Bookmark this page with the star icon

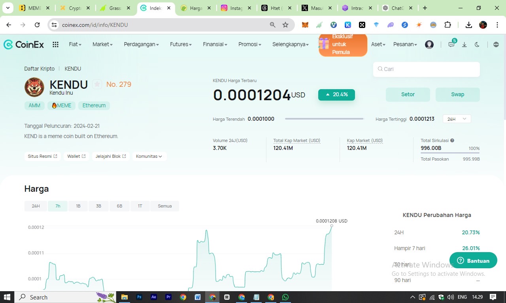coord(285,25)
